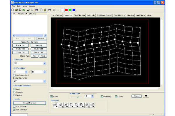The image size is (175, 116).
Task: Switch to the Uniformity tab
Action: [91, 15]
